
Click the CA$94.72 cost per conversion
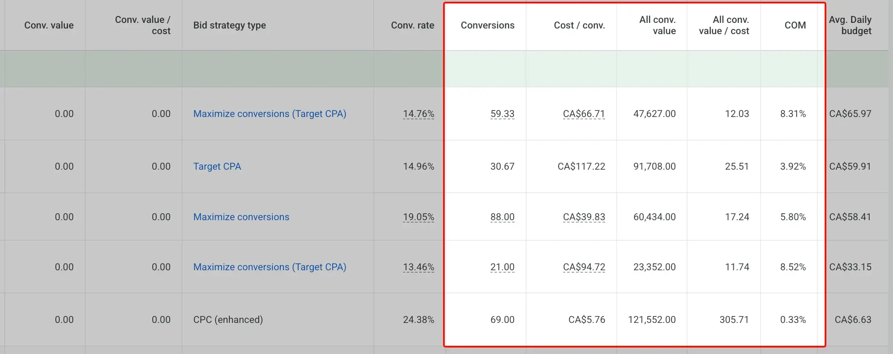[x=584, y=267]
